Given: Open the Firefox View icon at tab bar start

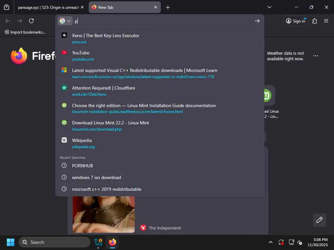Looking at the screenshot, I should tap(7, 7).
